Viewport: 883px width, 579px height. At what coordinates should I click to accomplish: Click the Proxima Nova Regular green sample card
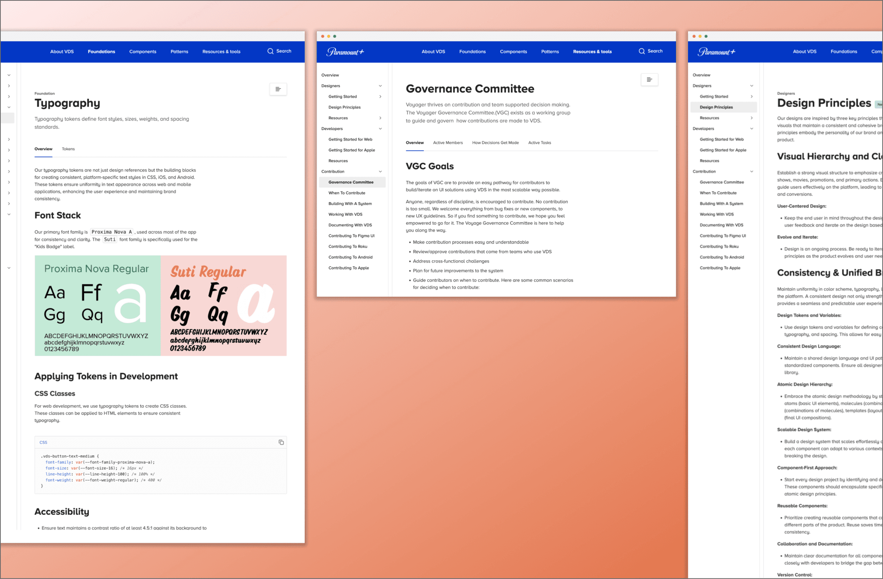[98, 305]
